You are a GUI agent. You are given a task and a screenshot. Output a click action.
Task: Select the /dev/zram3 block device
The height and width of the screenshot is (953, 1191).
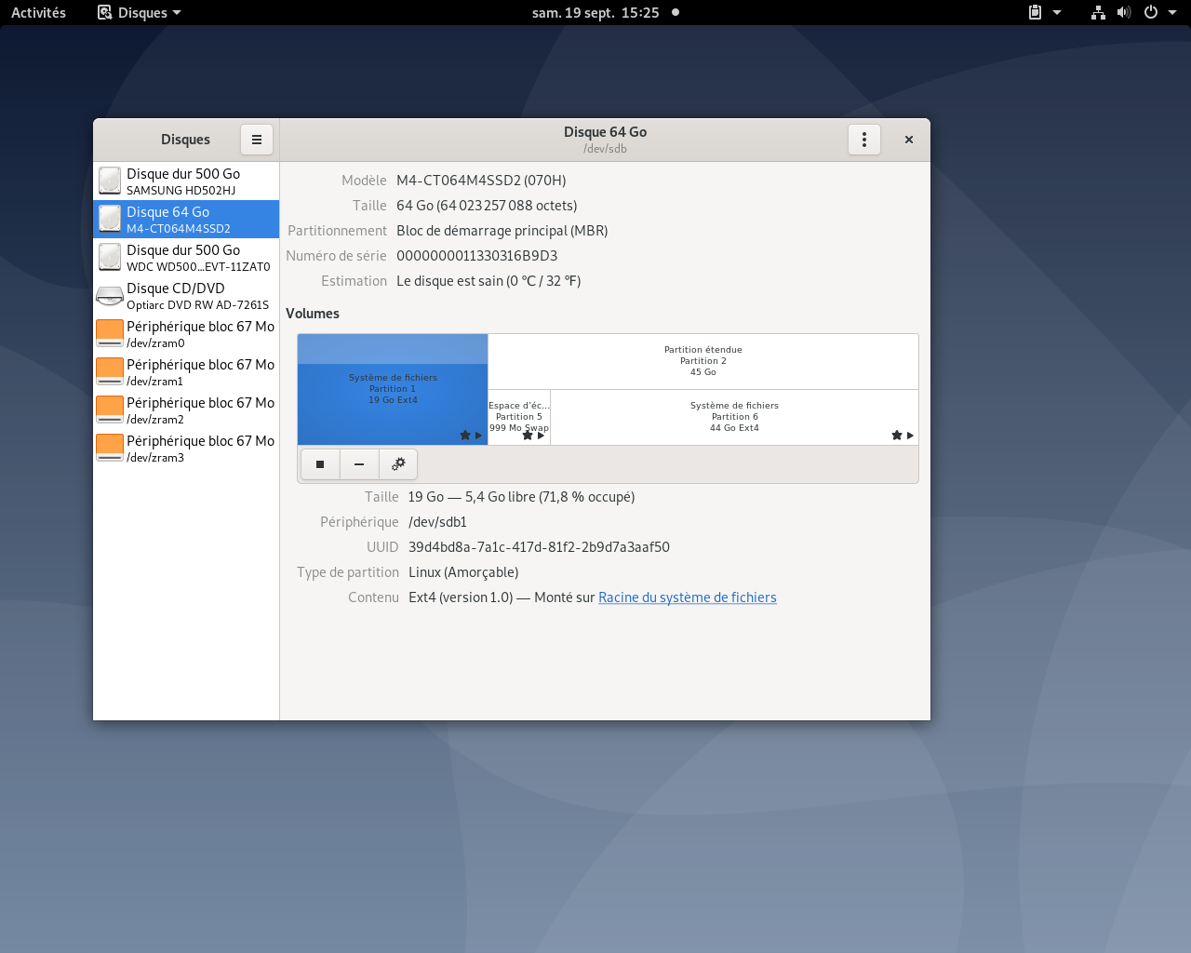(x=186, y=449)
